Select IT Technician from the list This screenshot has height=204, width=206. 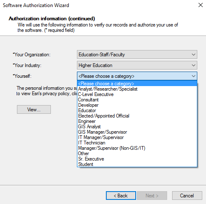tap(137, 143)
